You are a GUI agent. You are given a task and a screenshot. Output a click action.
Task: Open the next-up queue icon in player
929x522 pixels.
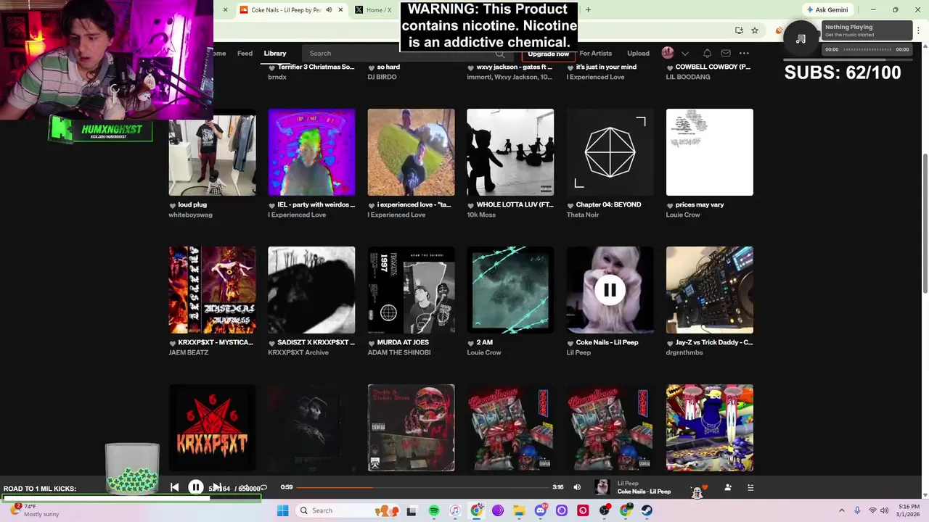pos(750,487)
